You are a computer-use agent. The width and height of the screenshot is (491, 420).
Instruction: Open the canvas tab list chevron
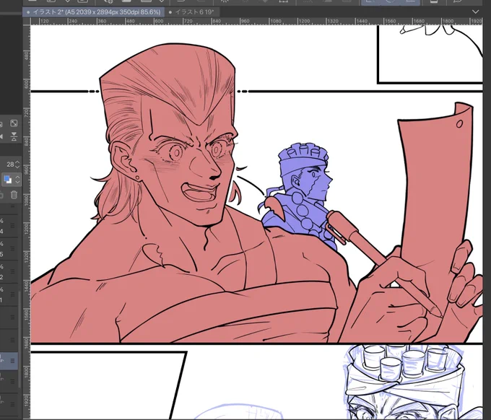click(x=475, y=12)
